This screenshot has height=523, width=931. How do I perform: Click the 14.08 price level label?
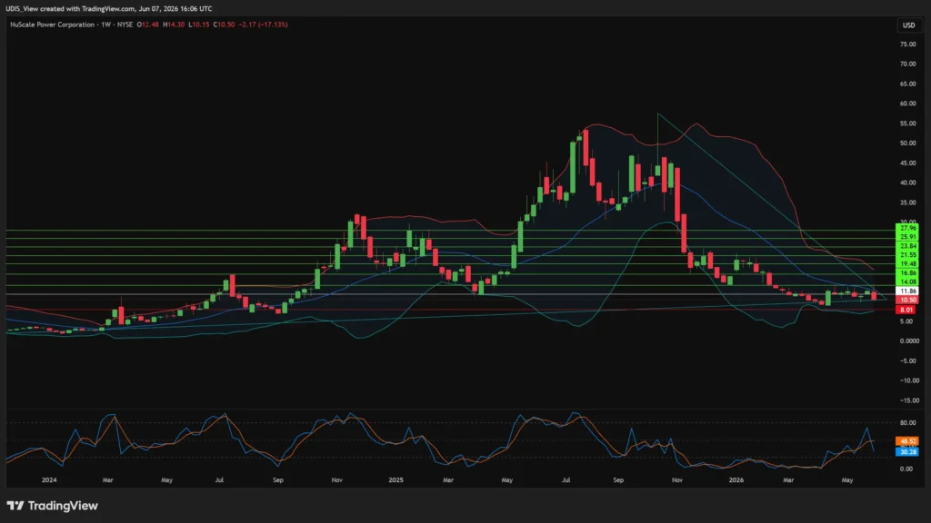[x=907, y=282]
